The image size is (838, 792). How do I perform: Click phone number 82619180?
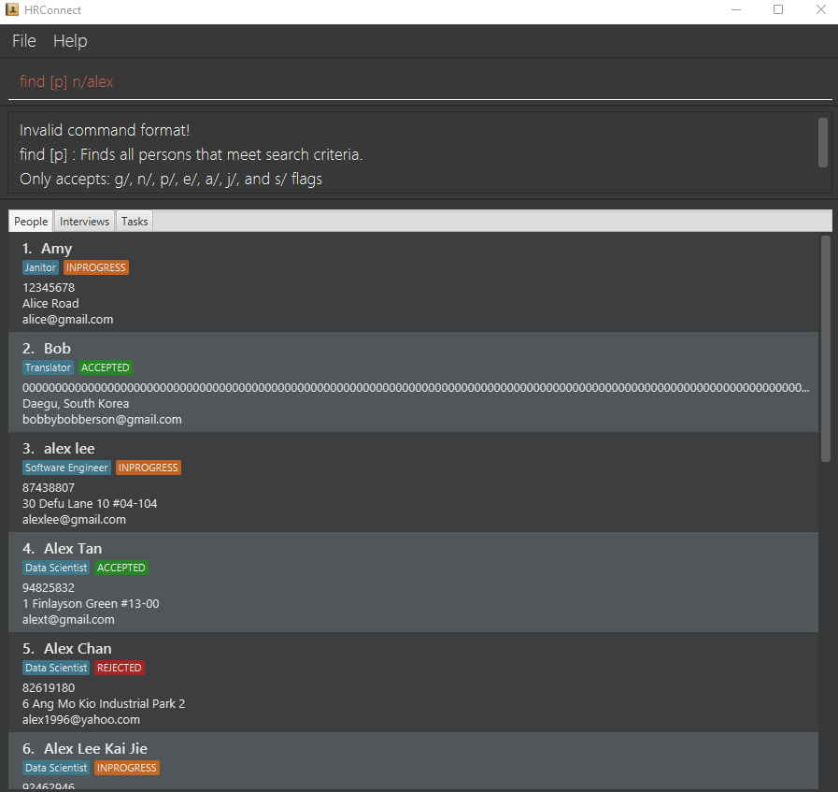click(x=49, y=687)
